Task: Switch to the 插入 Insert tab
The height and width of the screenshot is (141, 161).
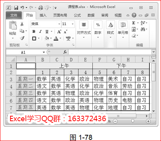Action: click(x=43, y=16)
